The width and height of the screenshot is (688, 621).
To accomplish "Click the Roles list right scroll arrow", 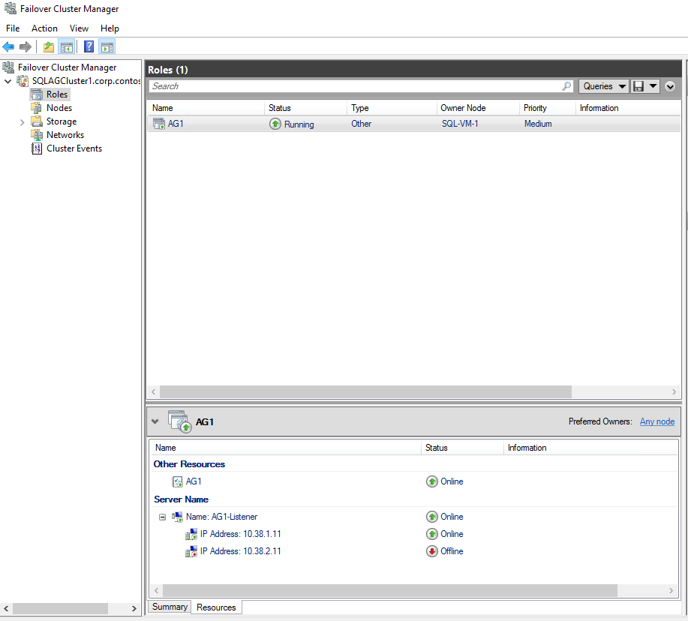I will pos(674,391).
